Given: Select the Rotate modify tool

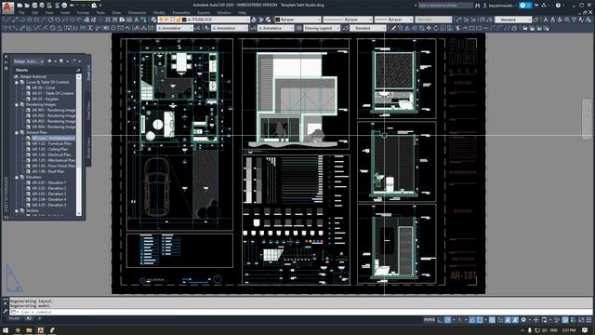Looking at the screenshot, I should click(x=436, y=28).
